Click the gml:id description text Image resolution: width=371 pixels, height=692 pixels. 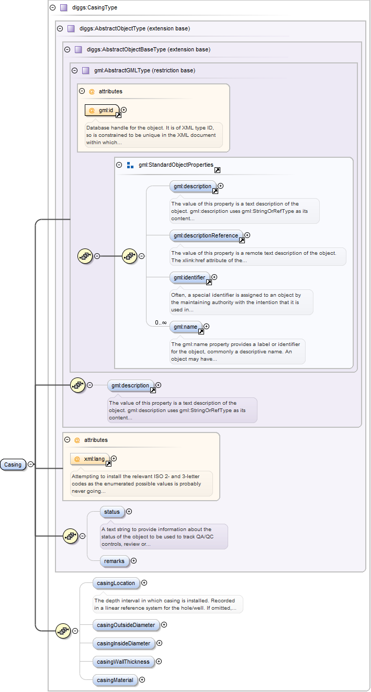click(150, 135)
